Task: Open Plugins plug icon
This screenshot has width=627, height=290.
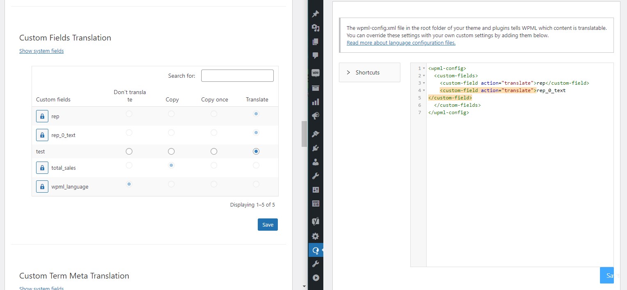Action: tap(316, 148)
